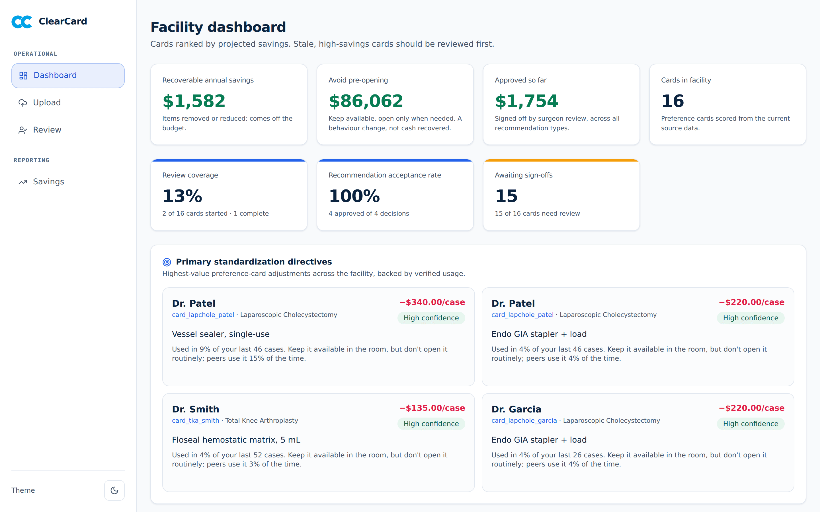Open card_lapchole_patel link in Dr. Patel's Endo GIA stapler card
820x512 pixels.
coord(522,315)
